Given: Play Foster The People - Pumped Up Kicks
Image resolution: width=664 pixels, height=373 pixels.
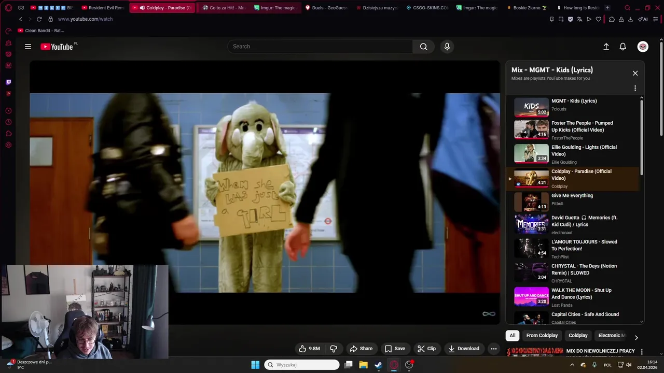Looking at the screenshot, I should coord(574,130).
